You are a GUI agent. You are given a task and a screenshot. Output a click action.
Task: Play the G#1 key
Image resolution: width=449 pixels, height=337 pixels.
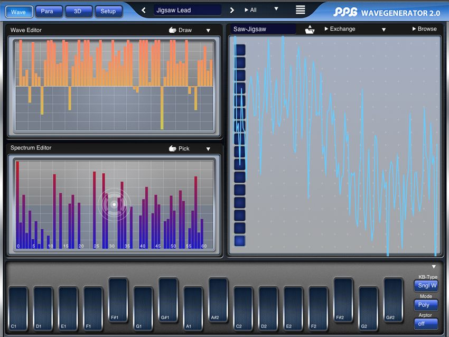(x=169, y=300)
